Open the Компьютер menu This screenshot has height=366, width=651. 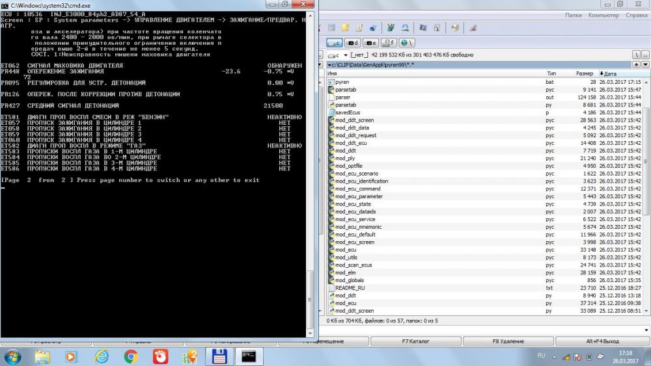tap(603, 16)
